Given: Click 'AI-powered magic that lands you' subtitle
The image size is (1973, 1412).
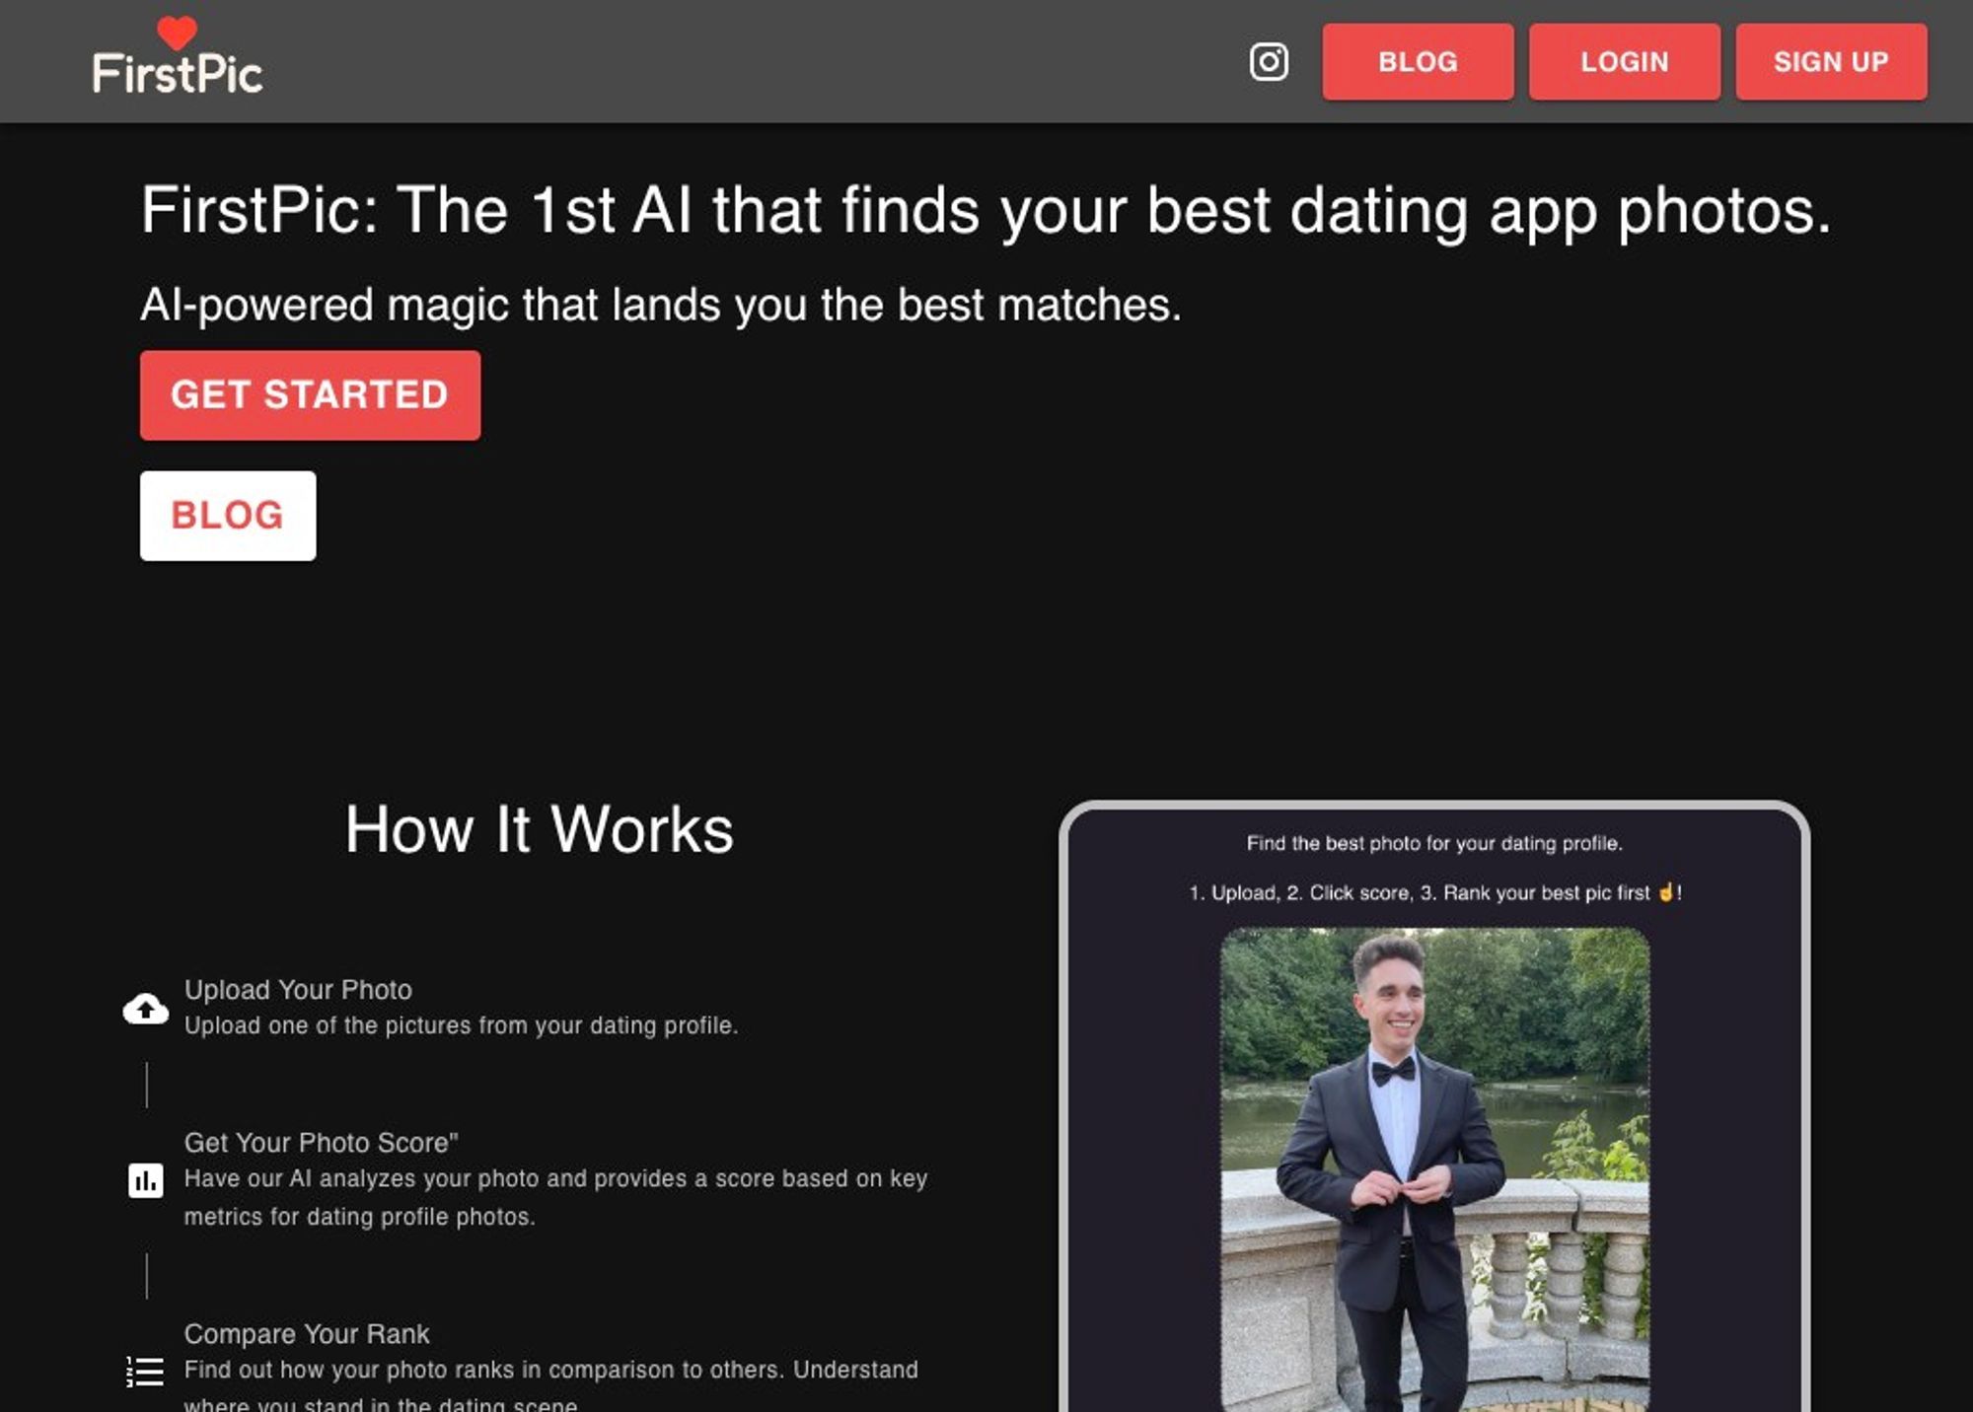Looking at the screenshot, I should [x=661, y=304].
